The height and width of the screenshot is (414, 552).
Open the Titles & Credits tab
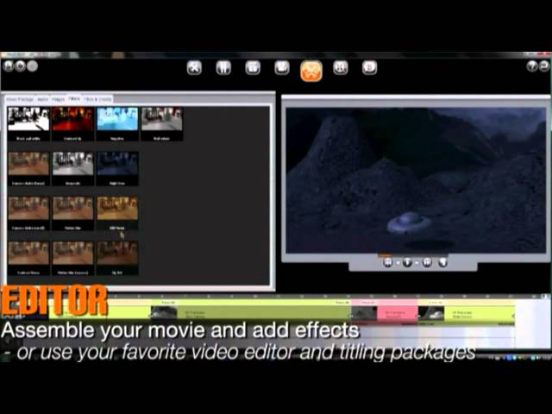click(x=97, y=100)
